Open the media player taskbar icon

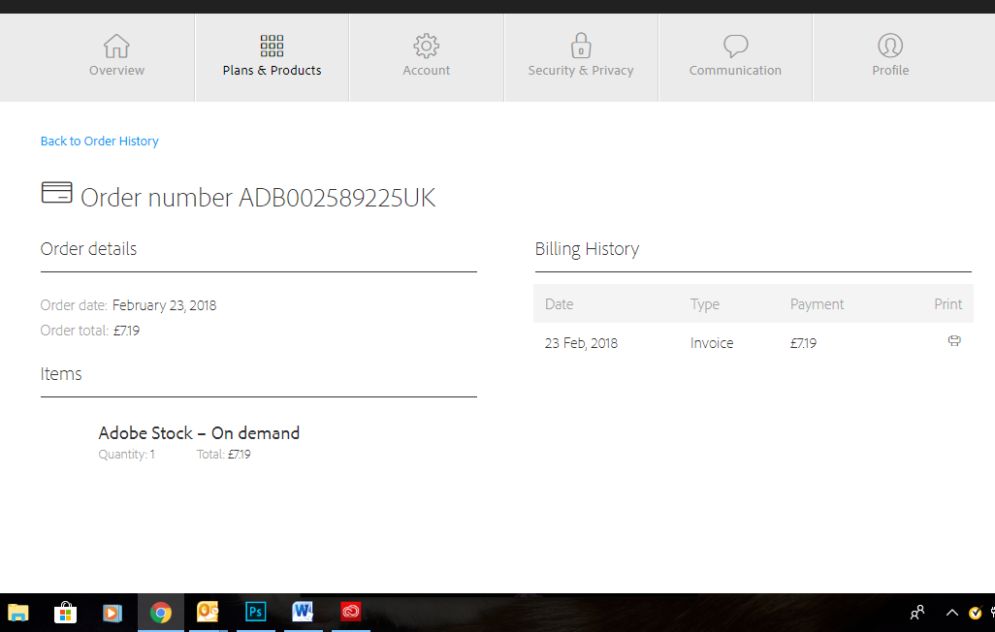(x=112, y=613)
